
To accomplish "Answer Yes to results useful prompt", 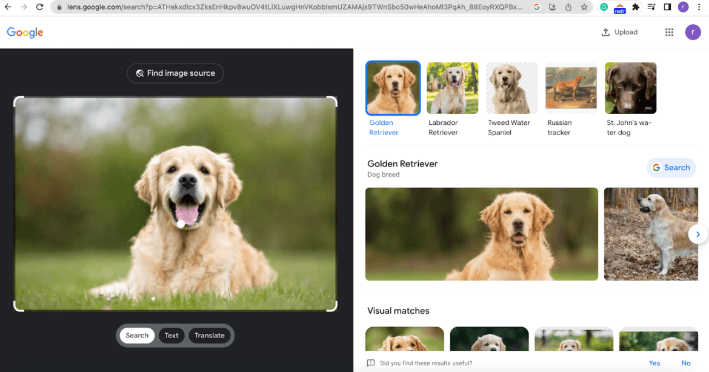I will 654,363.
